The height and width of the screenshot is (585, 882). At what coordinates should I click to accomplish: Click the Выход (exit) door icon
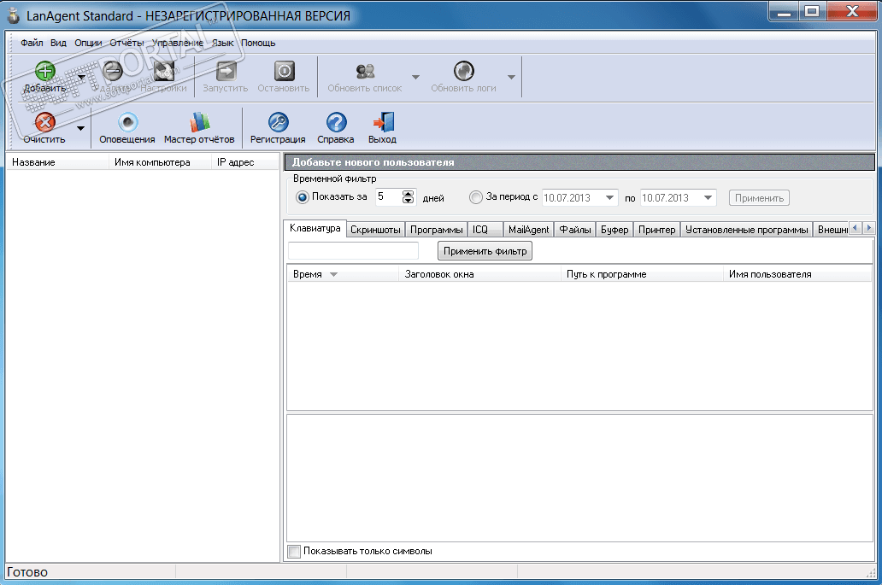tap(383, 122)
